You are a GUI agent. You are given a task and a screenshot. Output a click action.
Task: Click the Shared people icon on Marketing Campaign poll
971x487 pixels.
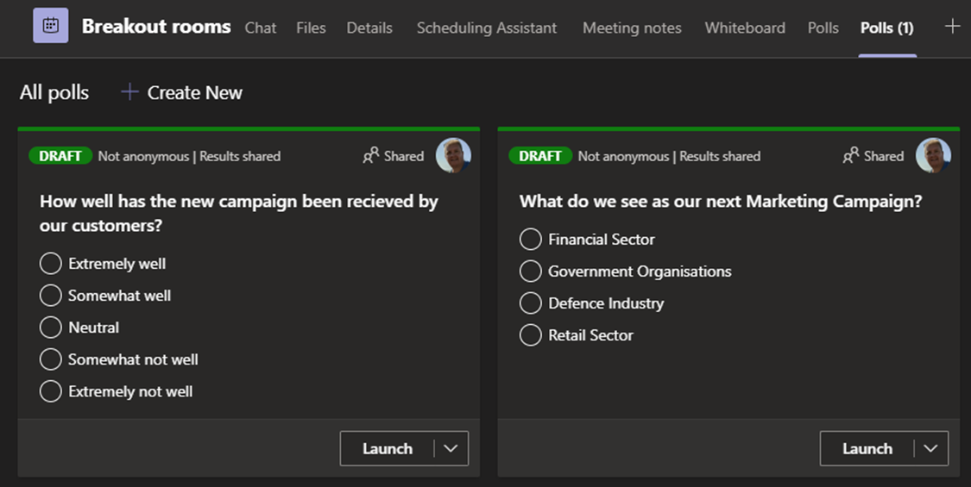point(850,155)
